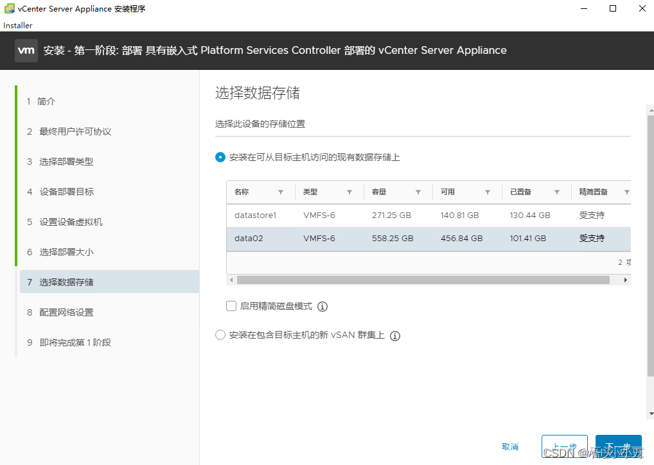This screenshot has height=465, width=654.
Task: Click the 101.41 GB provisioned cell
Action: (527, 239)
